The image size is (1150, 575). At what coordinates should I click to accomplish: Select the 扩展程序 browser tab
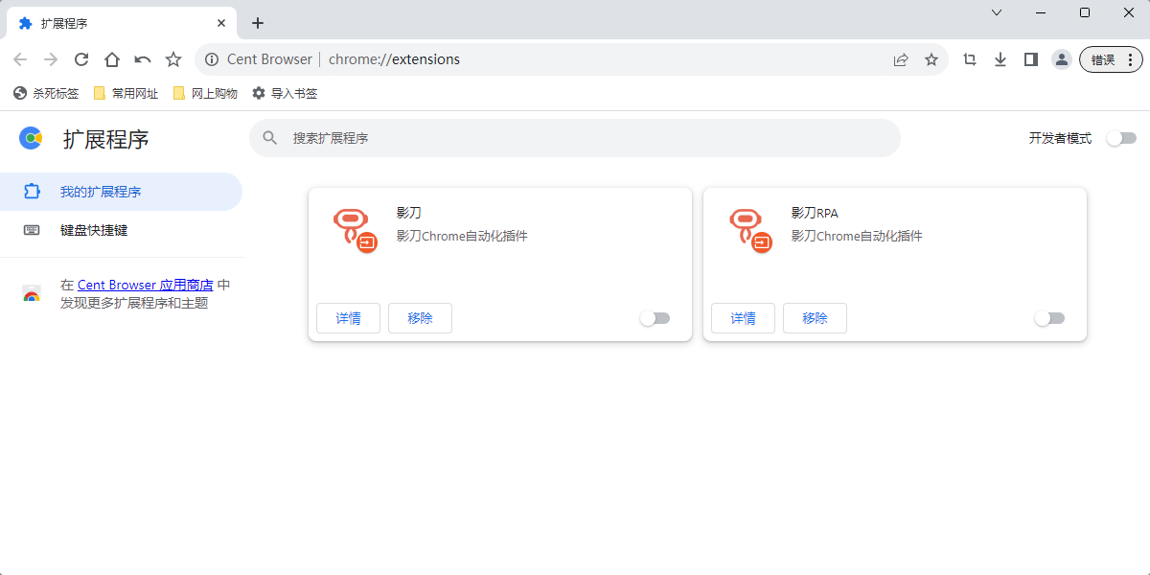click(x=122, y=23)
